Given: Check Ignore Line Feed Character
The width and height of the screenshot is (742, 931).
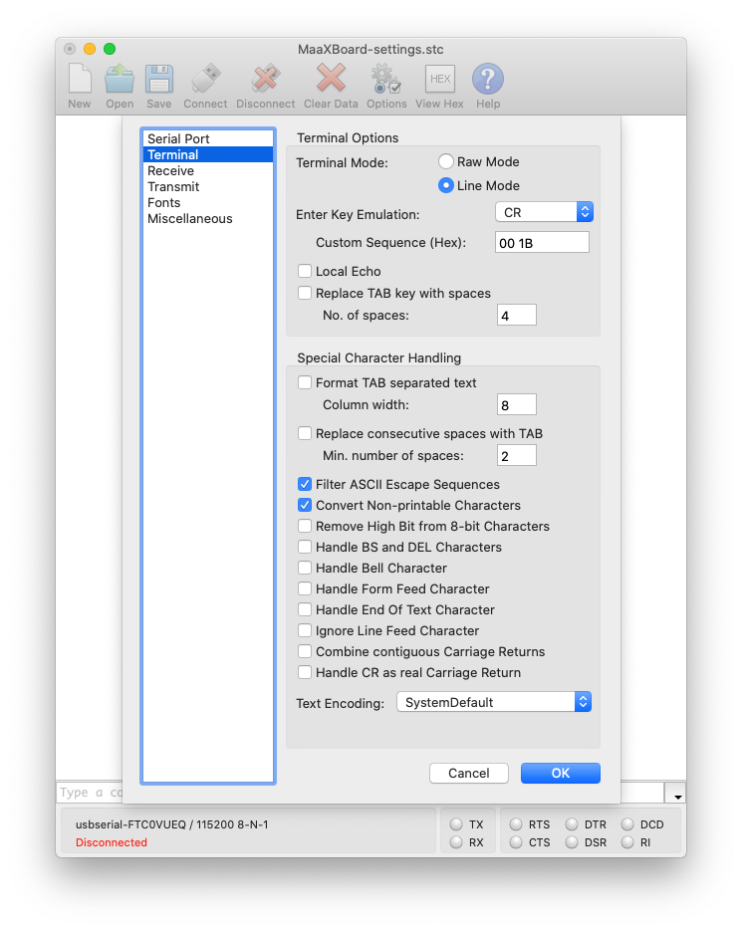Looking at the screenshot, I should tap(305, 630).
